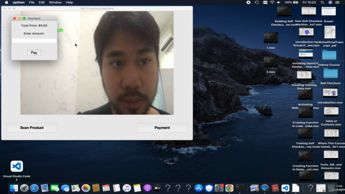Screen dimensions: 345x194
Task: Open the File menu
Action: coord(32,2)
